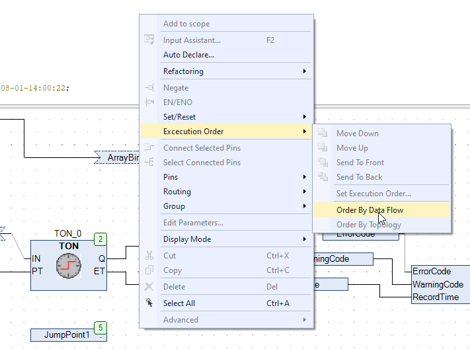Choose Add to scope

tap(226, 24)
